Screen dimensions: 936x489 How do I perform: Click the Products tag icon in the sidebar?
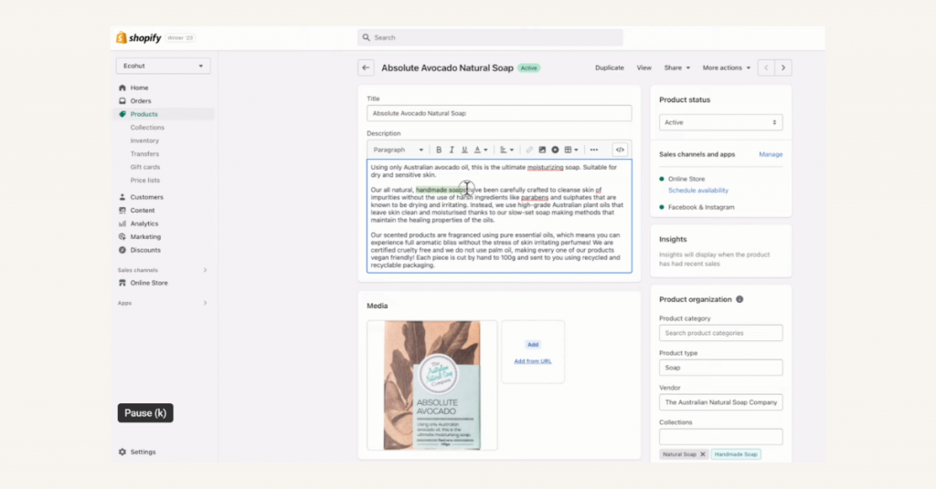click(x=122, y=114)
